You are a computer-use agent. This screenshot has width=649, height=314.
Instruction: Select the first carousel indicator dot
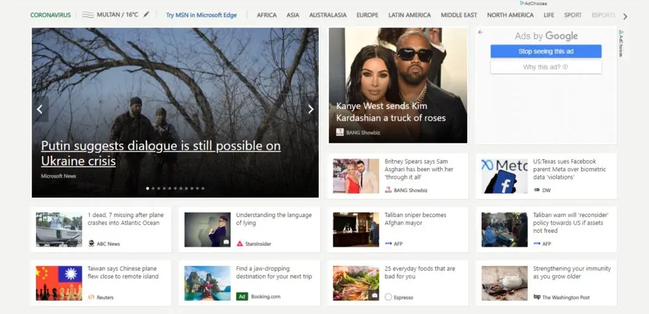tap(148, 188)
